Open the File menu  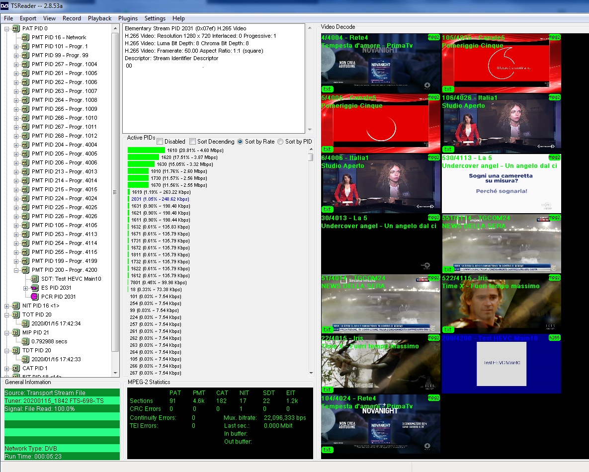tap(8, 18)
